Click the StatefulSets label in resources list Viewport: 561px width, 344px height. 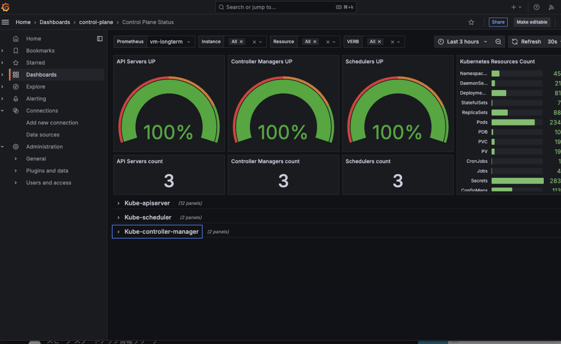click(474, 103)
